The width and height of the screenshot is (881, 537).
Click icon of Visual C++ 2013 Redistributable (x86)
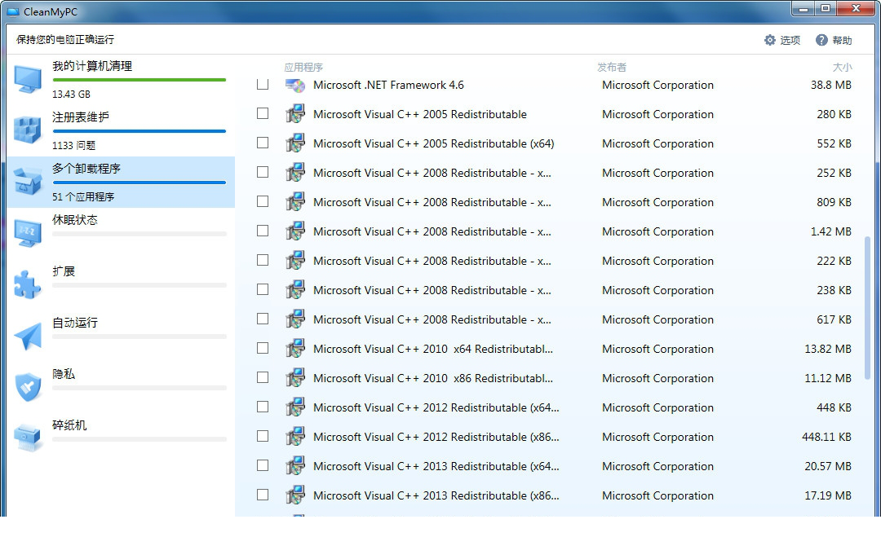(x=295, y=495)
